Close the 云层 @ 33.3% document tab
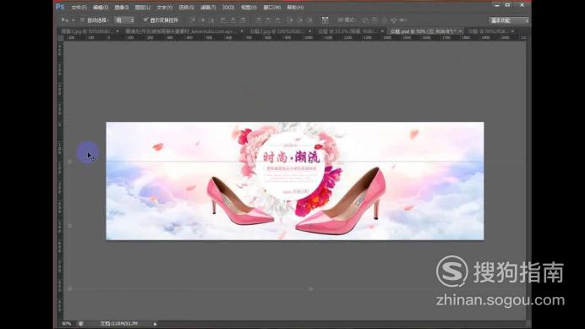The height and width of the screenshot is (329, 585). [x=382, y=31]
